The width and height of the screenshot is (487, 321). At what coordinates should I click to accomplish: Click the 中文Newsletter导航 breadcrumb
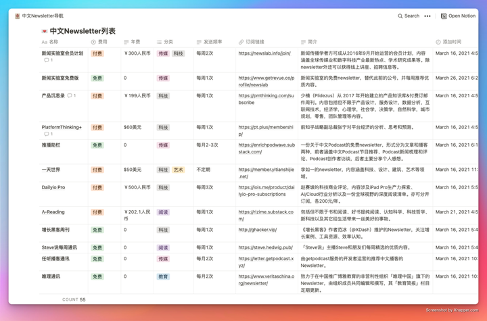click(42, 16)
